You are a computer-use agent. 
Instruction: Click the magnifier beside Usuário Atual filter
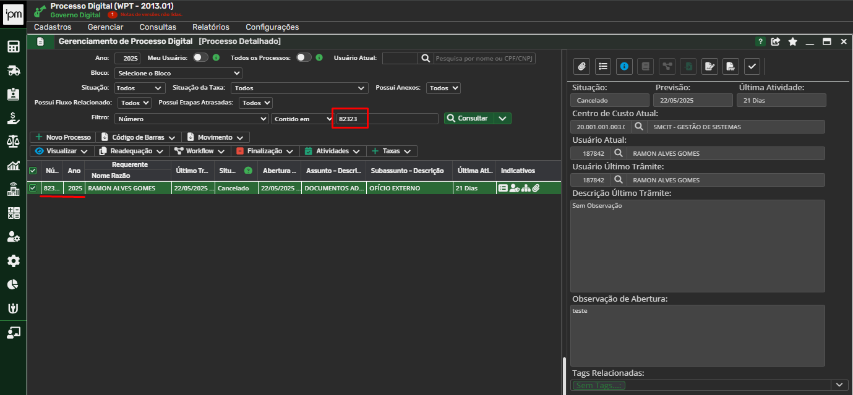[425, 58]
